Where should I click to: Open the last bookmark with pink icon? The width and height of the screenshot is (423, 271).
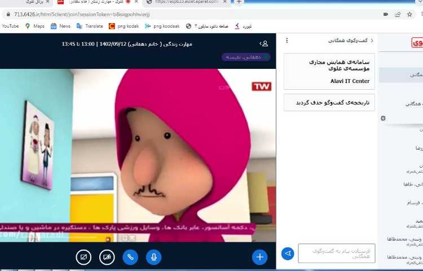[x=243, y=26]
